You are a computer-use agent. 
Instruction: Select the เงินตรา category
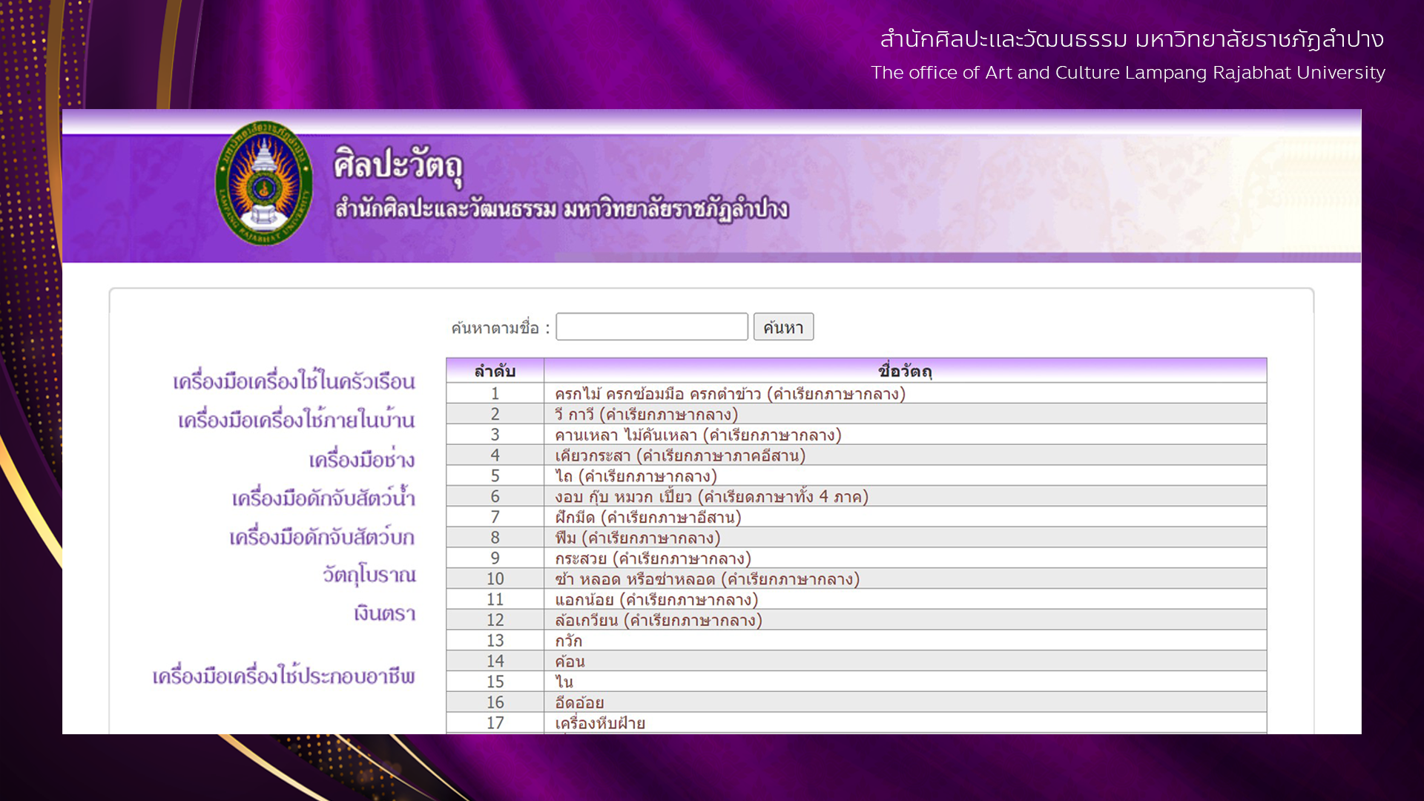[x=384, y=614]
